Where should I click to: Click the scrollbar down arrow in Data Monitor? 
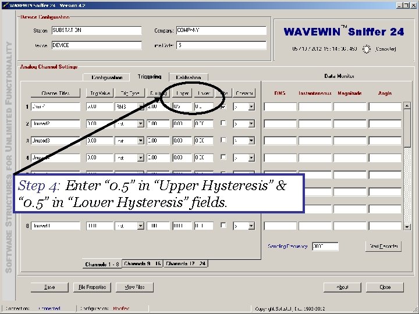(407, 227)
